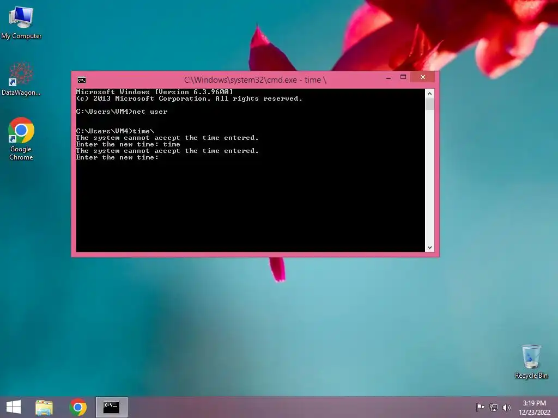Maximize the cmd.exe window
The width and height of the screenshot is (558, 418).
pos(403,77)
